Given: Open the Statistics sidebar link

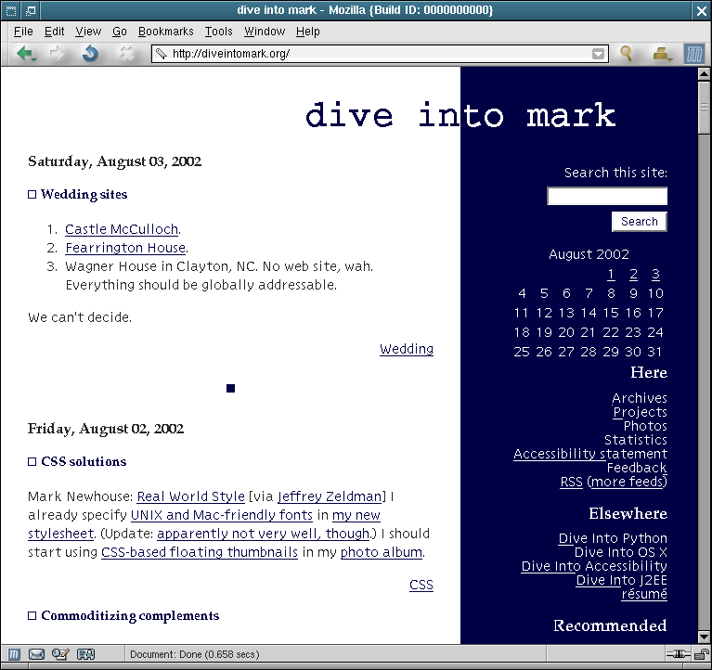Looking at the screenshot, I should click(x=636, y=440).
